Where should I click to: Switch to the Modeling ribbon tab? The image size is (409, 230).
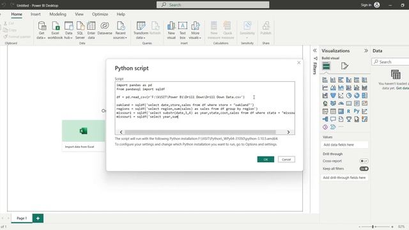coord(58,14)
